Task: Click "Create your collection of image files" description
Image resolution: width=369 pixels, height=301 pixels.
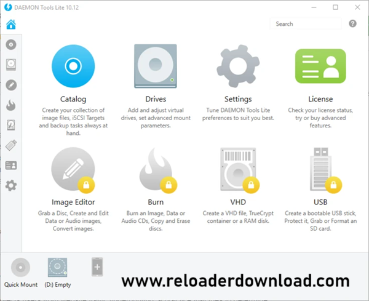Action: pyautogui.click(x=73, y=121)
